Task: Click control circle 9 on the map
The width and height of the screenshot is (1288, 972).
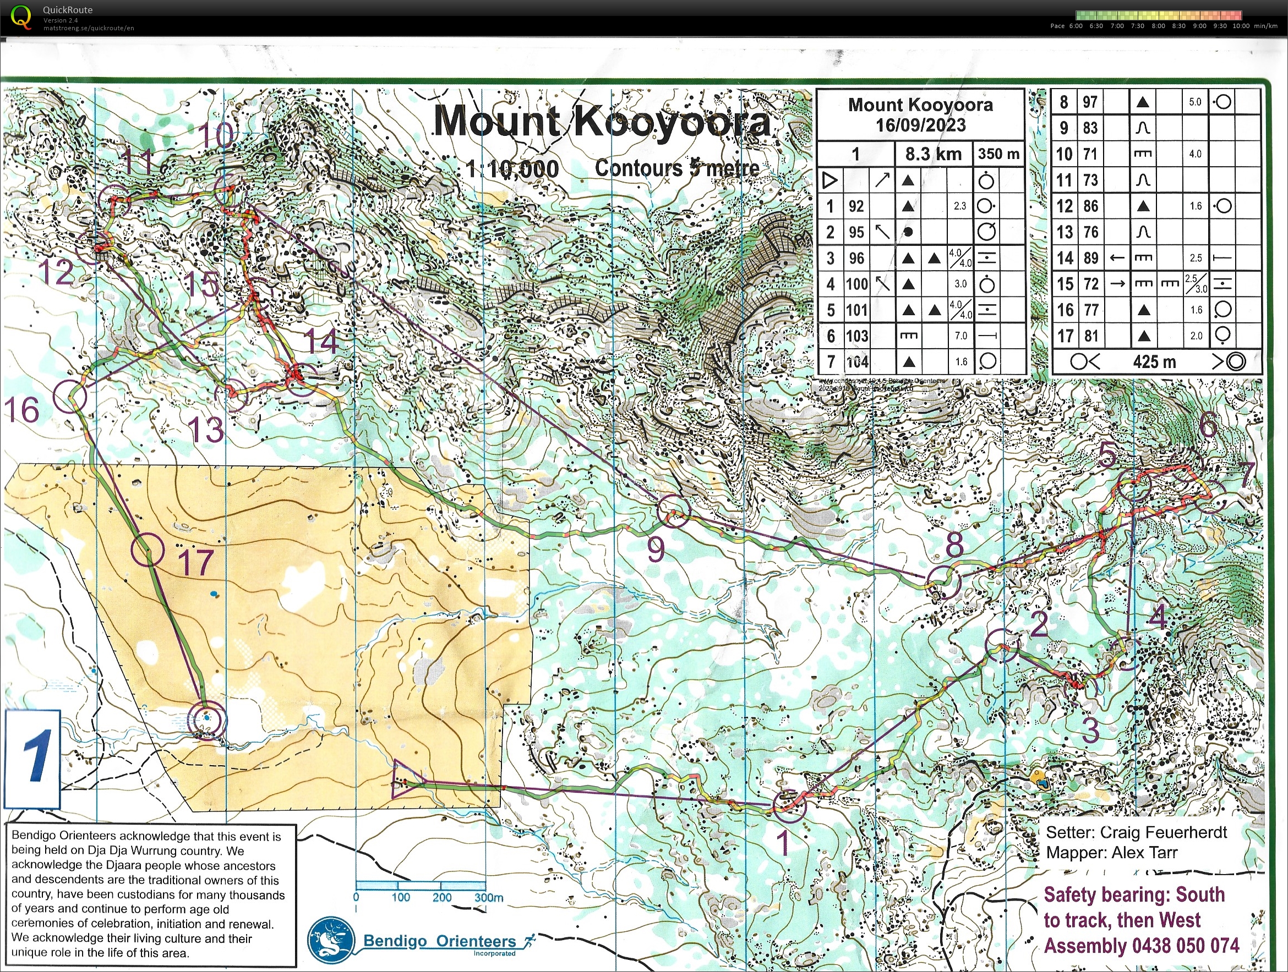Action: click(x=673, y=511)
